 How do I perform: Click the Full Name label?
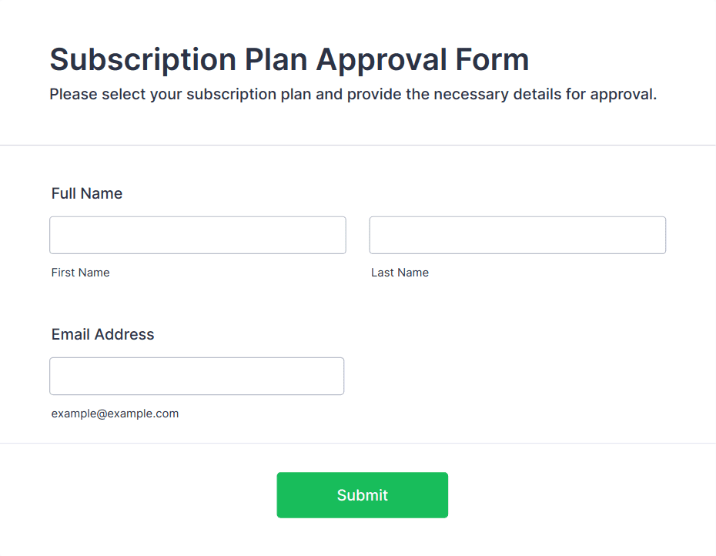[87, 193]
